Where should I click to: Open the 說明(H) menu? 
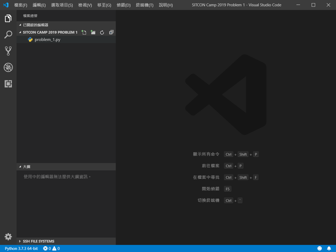pyautogui.click(x=166, y=5)
